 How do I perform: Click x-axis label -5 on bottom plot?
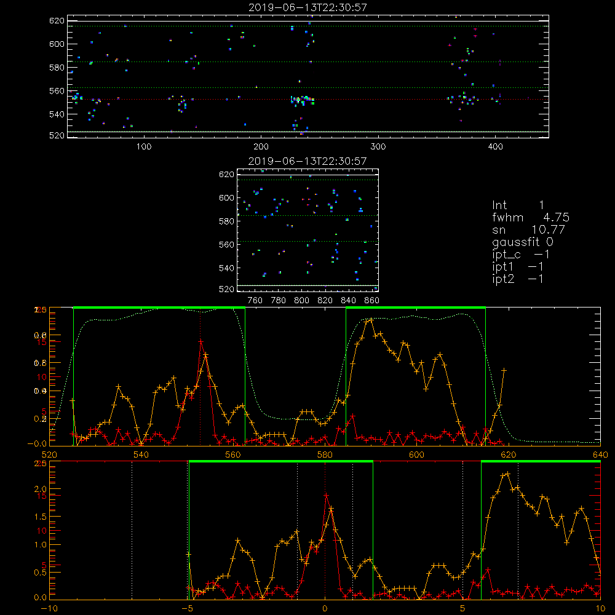(x=187, y=609)
